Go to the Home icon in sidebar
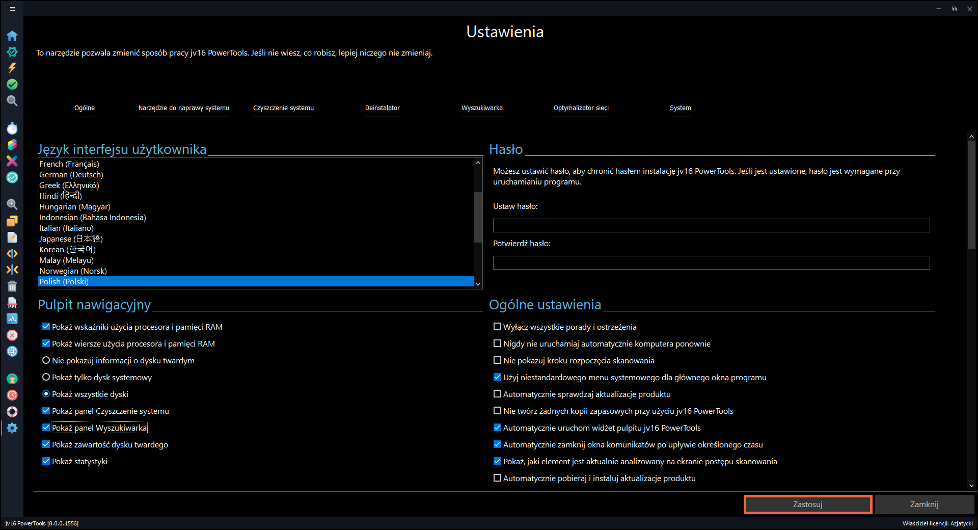The width and height of the screenshot is (978, 530). 12,36
